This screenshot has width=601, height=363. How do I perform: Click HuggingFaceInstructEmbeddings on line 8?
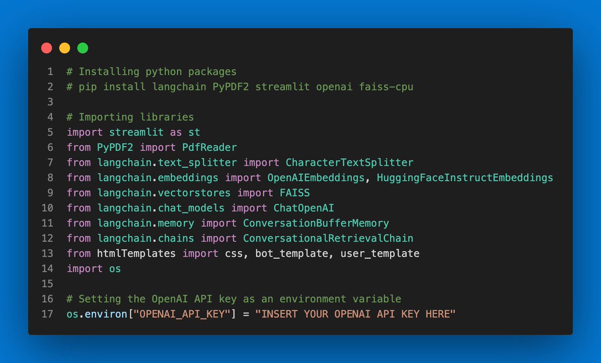(465, 178)
